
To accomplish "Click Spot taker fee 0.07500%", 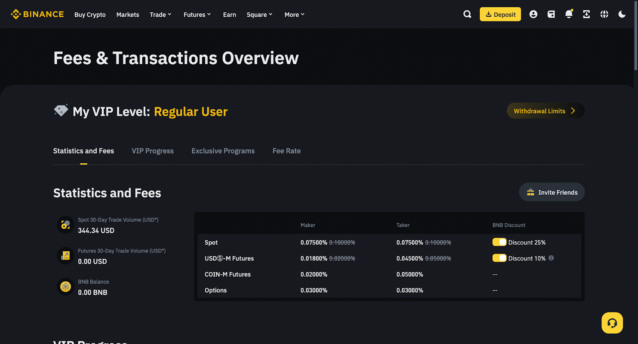I will coord(410,242).
